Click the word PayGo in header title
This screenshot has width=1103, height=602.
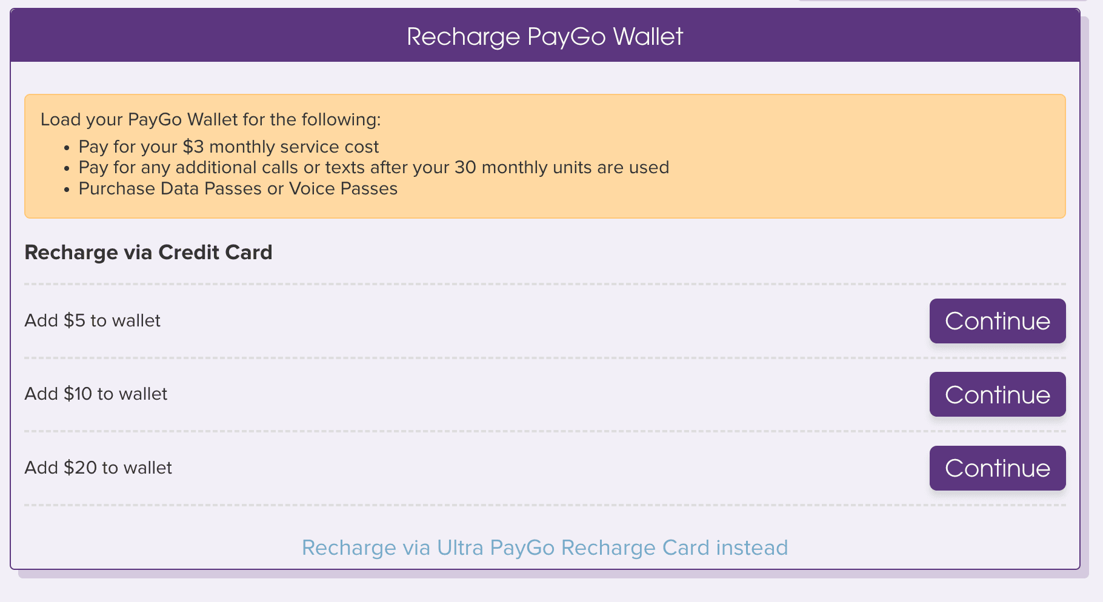click(x=567, y=37)
